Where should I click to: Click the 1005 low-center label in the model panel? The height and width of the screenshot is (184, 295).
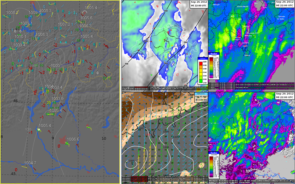click(131, 161)
